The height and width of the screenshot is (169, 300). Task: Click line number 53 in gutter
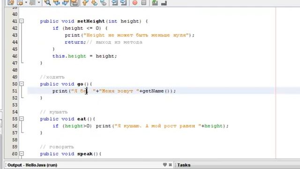tap(15, 105)
